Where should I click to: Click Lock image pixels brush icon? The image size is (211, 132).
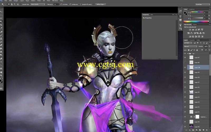[x=191, y=50]
